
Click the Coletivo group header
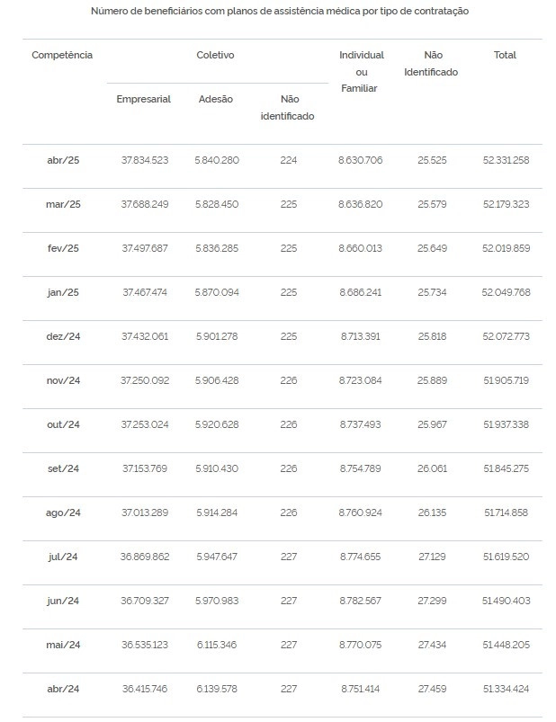tap(215, 55)
